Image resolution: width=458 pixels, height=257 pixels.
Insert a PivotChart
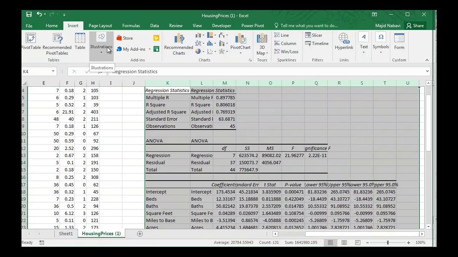[240, 44]
